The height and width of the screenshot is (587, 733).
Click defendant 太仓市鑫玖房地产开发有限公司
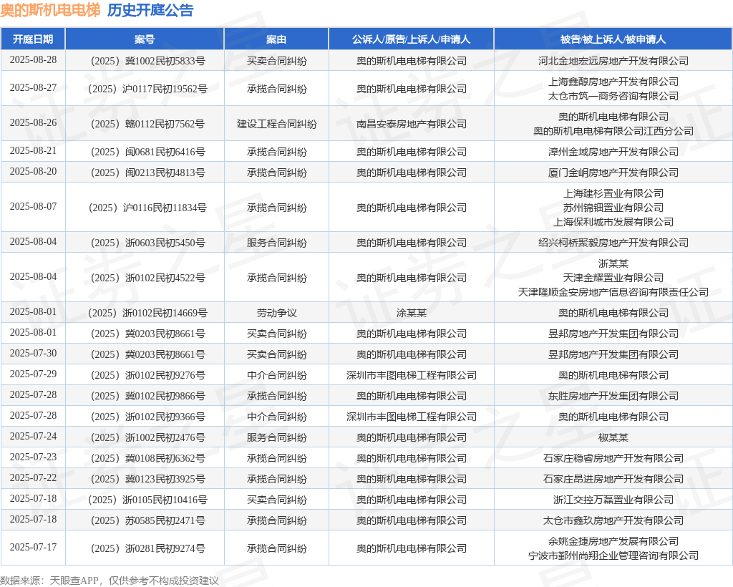(x=613, y=520)
